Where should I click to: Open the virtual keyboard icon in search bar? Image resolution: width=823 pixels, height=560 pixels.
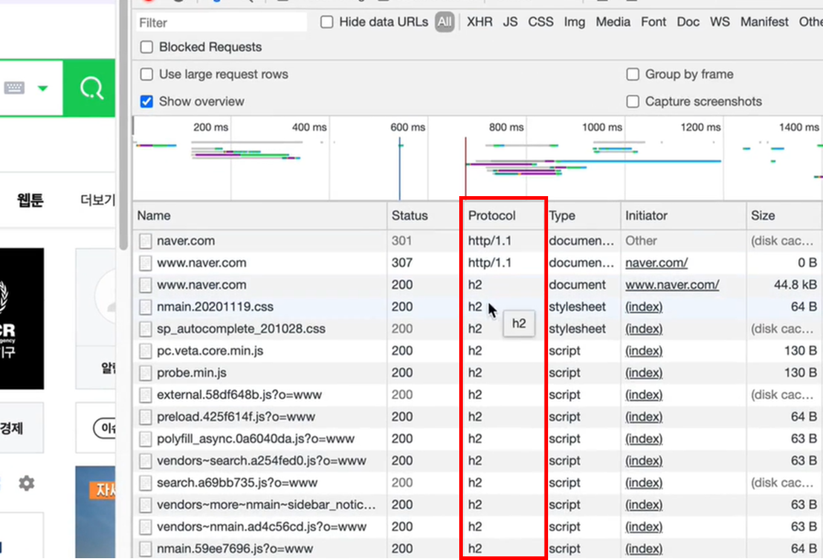coord(15,88)
